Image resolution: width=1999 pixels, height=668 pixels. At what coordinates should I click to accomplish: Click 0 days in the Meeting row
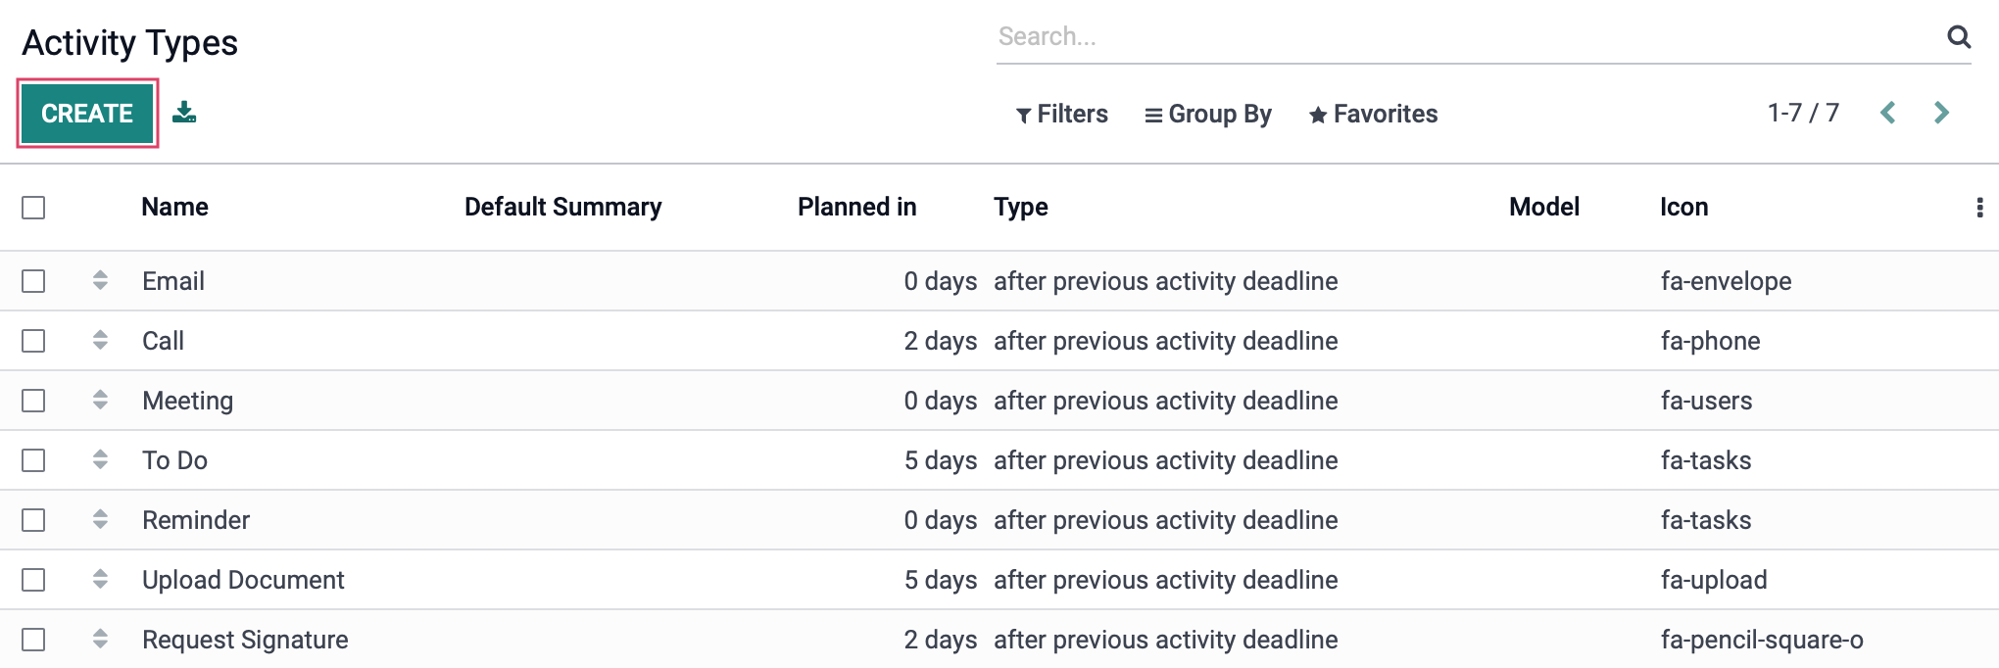tap(941, 401)
